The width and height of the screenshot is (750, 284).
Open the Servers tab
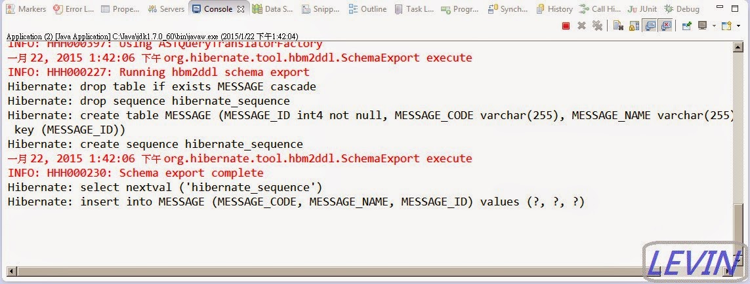[167, 9]
